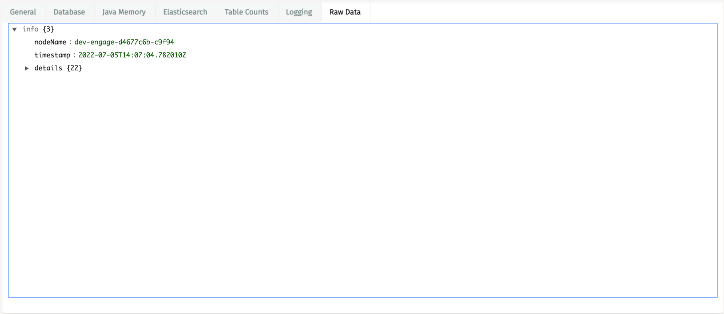Image resolution: width=724 pixels, height=314 pixels.
Task: Click the timestamp value 2022-07-05T14:07:04.782010Z
Action: 132,55
